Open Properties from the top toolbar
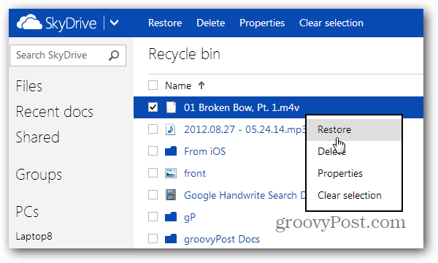Screen dimensions: 438x263 [262, 23]
